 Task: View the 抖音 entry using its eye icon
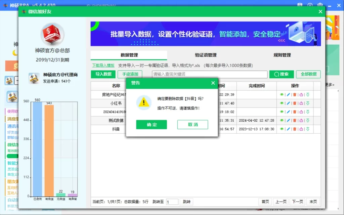click(282, 129)
